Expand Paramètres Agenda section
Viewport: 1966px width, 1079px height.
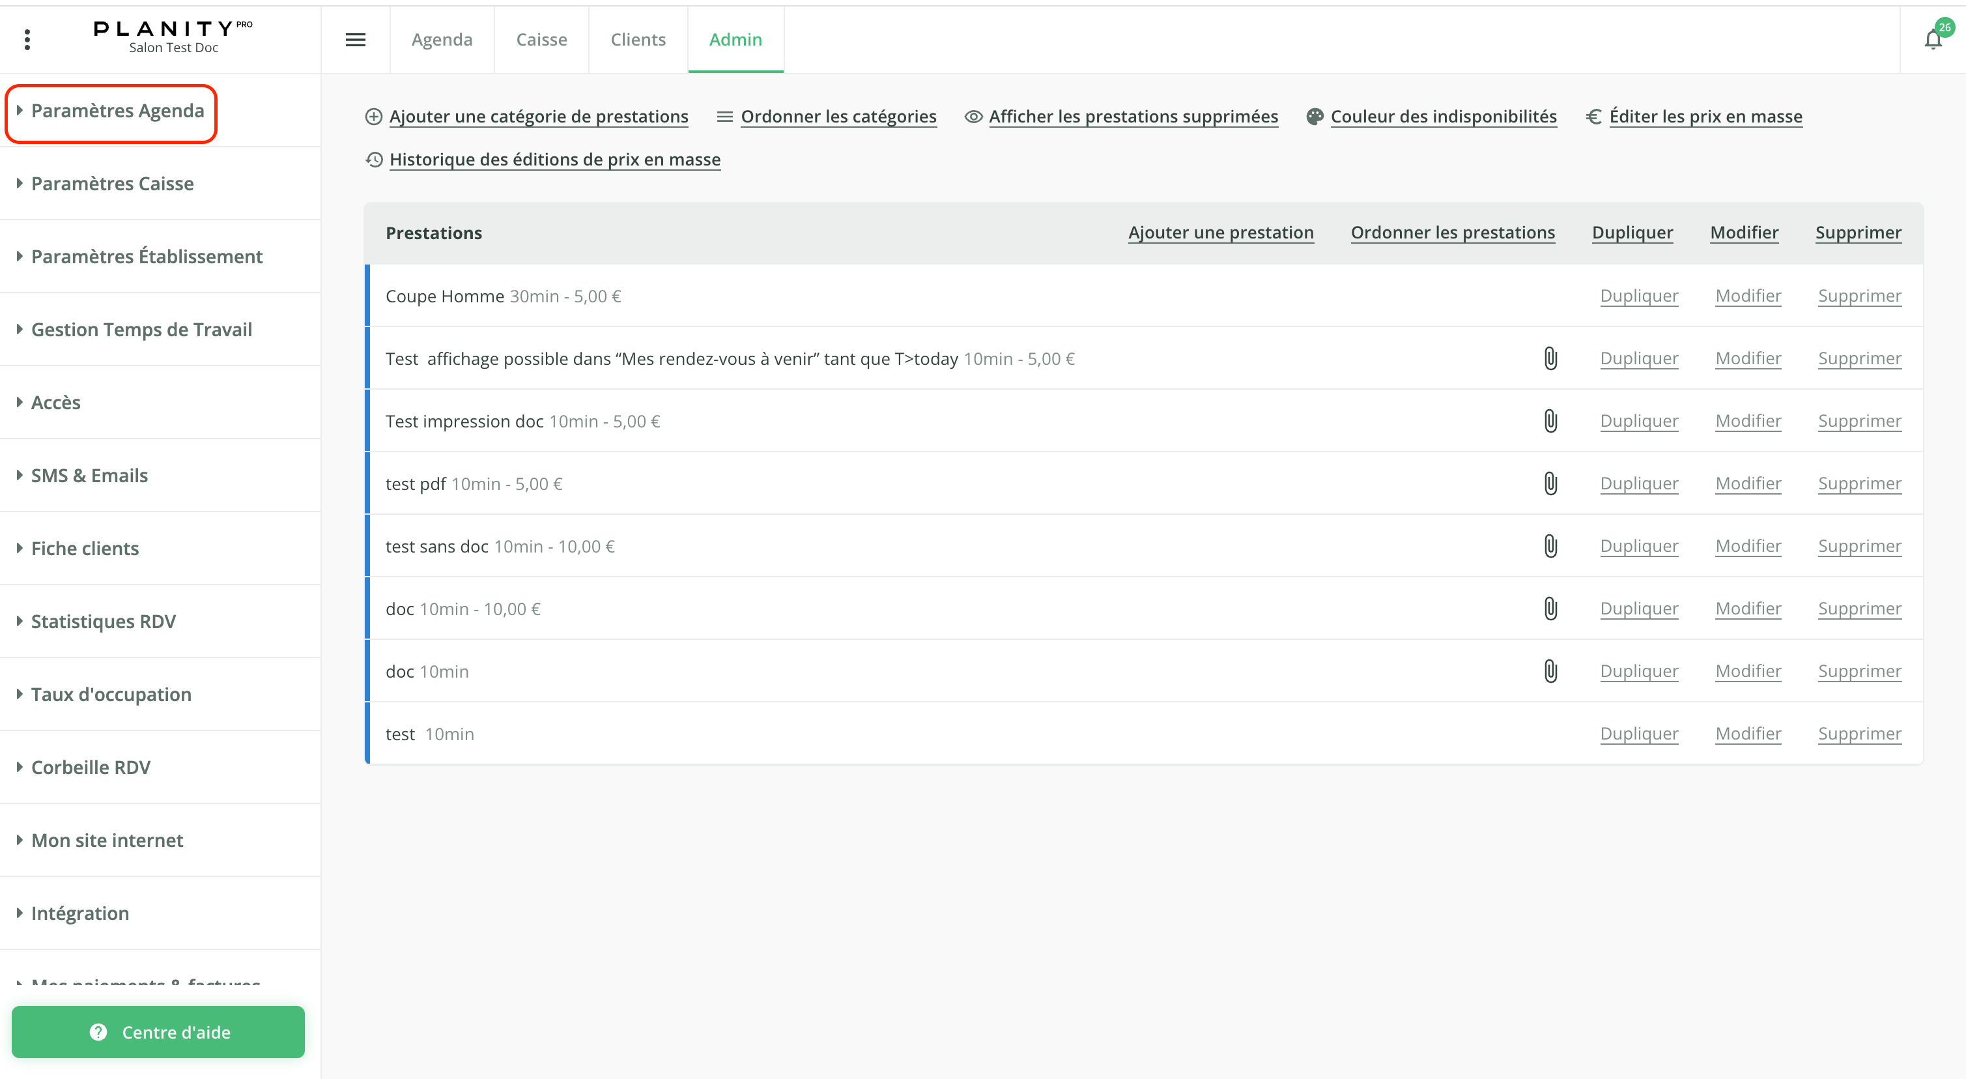tap(117, 111)
